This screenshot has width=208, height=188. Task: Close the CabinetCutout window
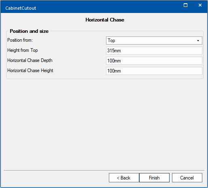(x=200, y=5)
